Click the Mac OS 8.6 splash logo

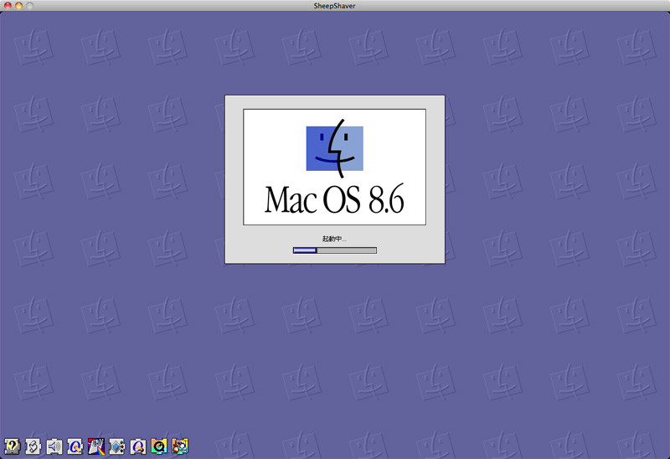tap(334, 168)
